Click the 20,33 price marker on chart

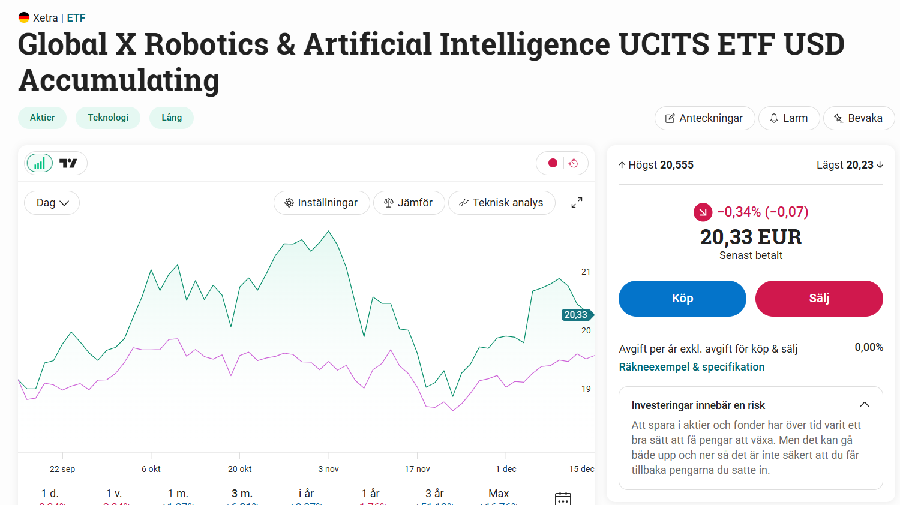[577, 315]
